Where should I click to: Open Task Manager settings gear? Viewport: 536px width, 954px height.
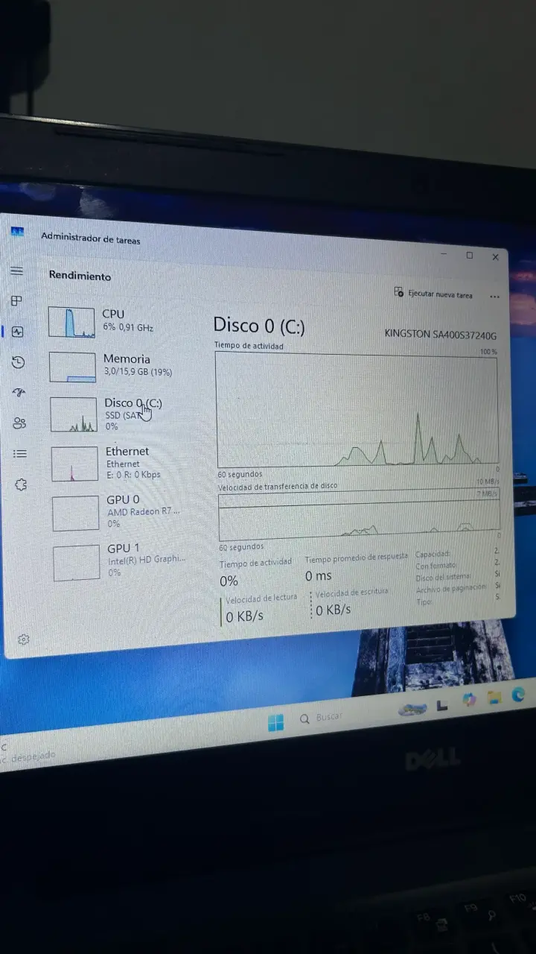click(23, 639)
